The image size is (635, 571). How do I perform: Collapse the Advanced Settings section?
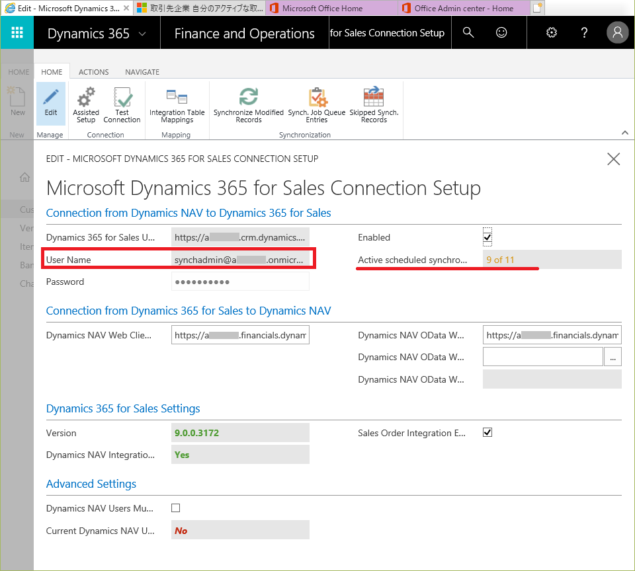pyautogui.click(x=91, y=484)
